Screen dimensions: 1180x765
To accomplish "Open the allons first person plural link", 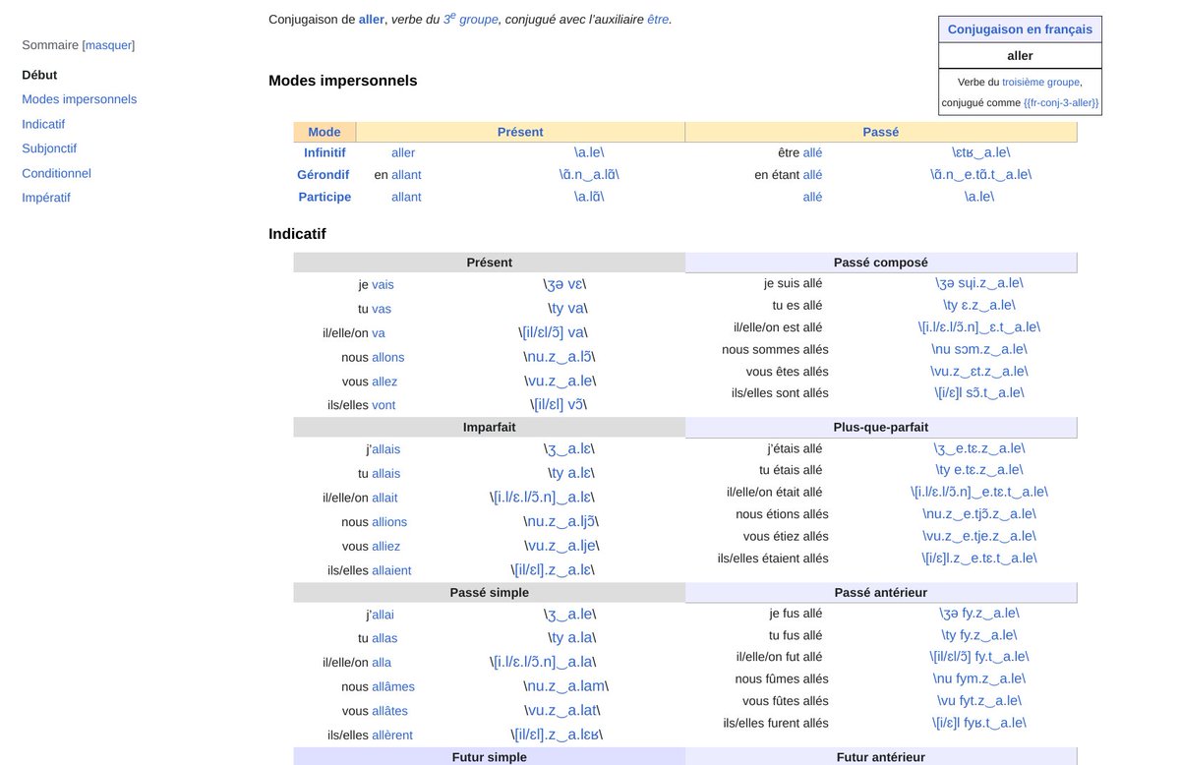I will (x=388, y=357).
